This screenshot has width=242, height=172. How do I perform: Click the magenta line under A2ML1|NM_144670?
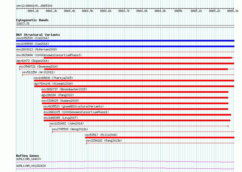[125, 161]
